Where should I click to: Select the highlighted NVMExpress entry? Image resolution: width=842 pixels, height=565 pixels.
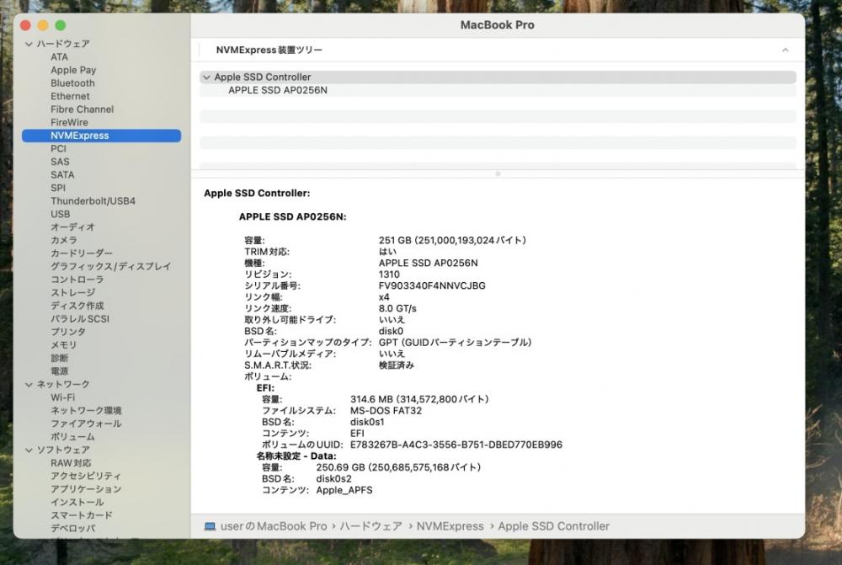click(x=102, y=136)
